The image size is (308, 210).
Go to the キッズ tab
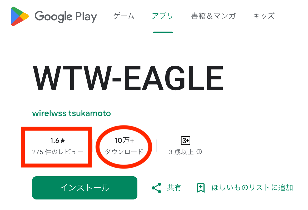[264, 16]
